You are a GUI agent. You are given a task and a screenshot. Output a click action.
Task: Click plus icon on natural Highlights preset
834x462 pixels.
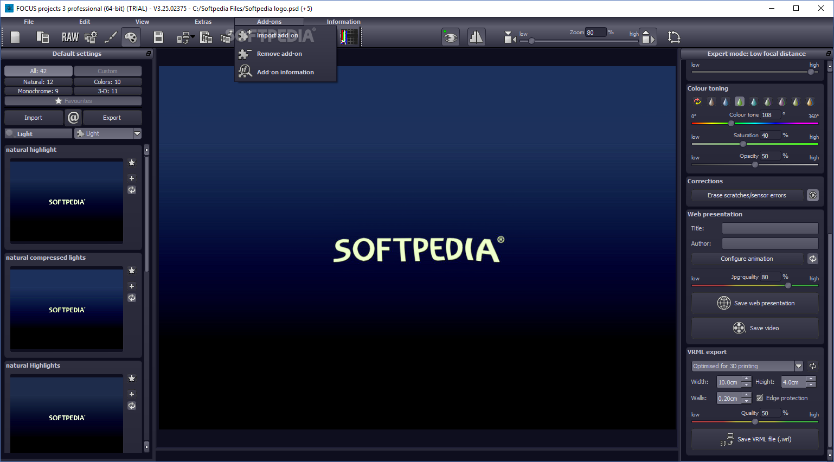(132, 394)
